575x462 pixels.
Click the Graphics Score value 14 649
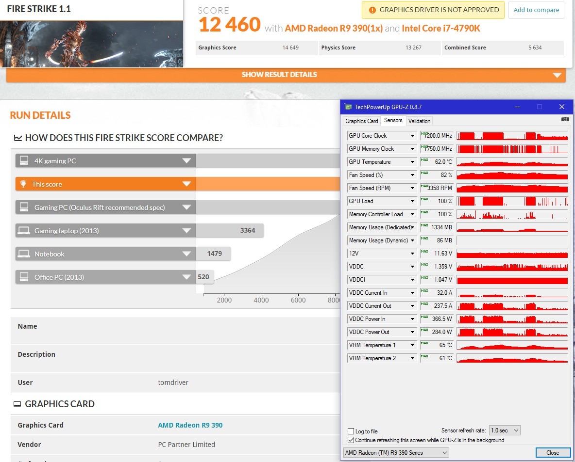[290, 48]
